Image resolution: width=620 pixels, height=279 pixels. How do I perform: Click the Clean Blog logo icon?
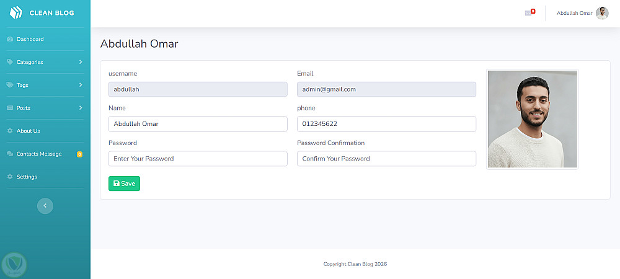16,12
